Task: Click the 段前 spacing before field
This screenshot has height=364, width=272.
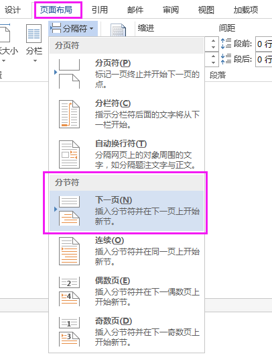Action: coord(264,44)
